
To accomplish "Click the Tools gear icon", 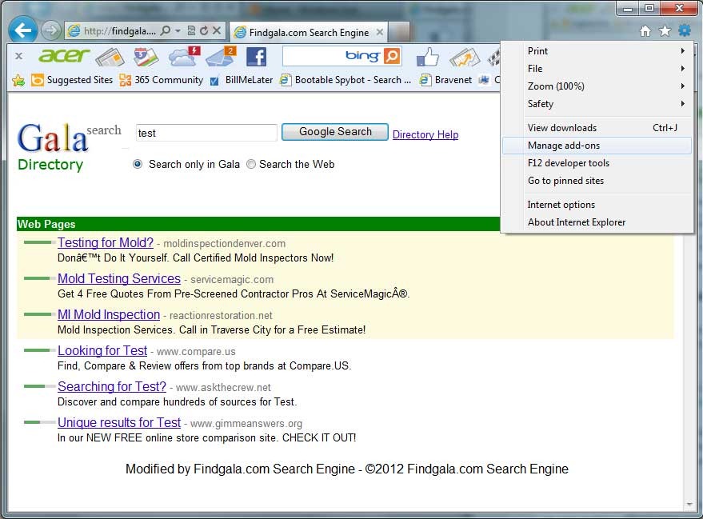I will click(684, 30).
